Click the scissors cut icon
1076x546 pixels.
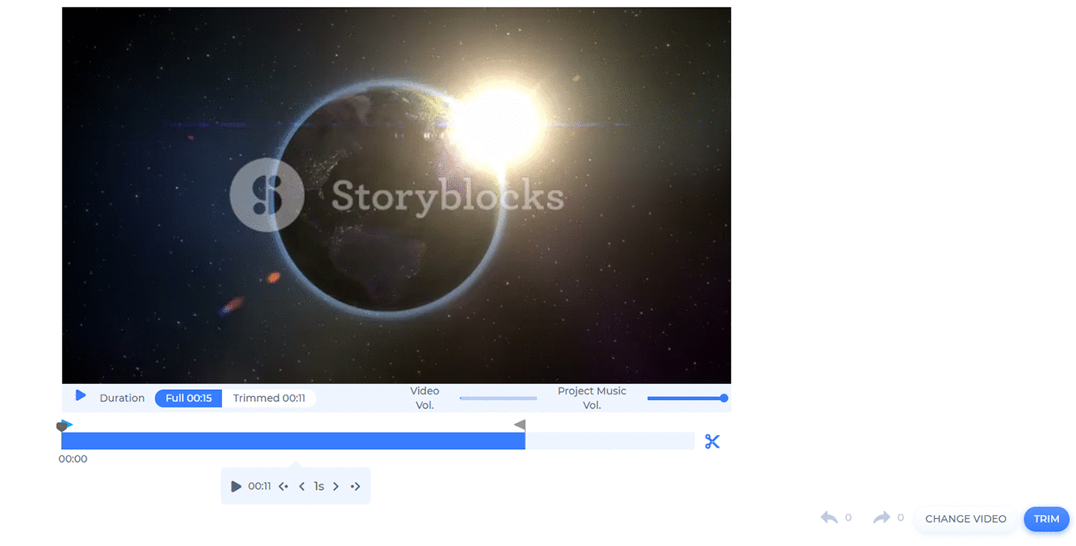pos(712,441)
